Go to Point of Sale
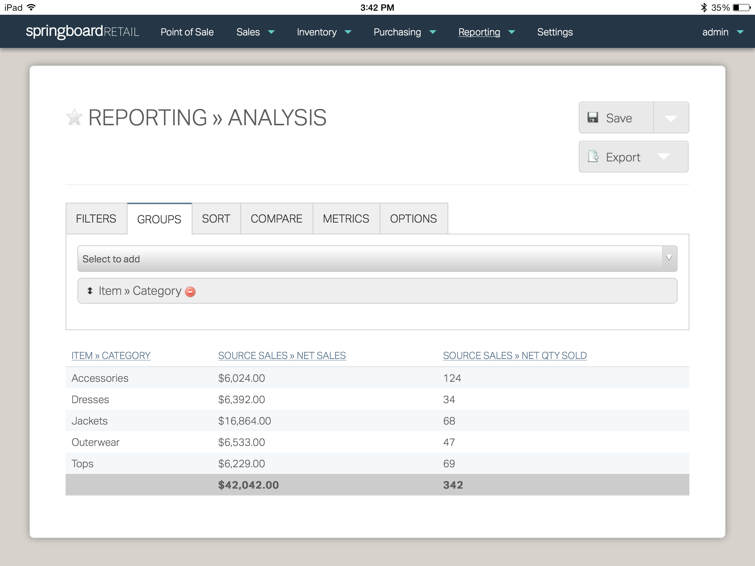The width and height of the screenshot is (755, 566). click(187, 32)
